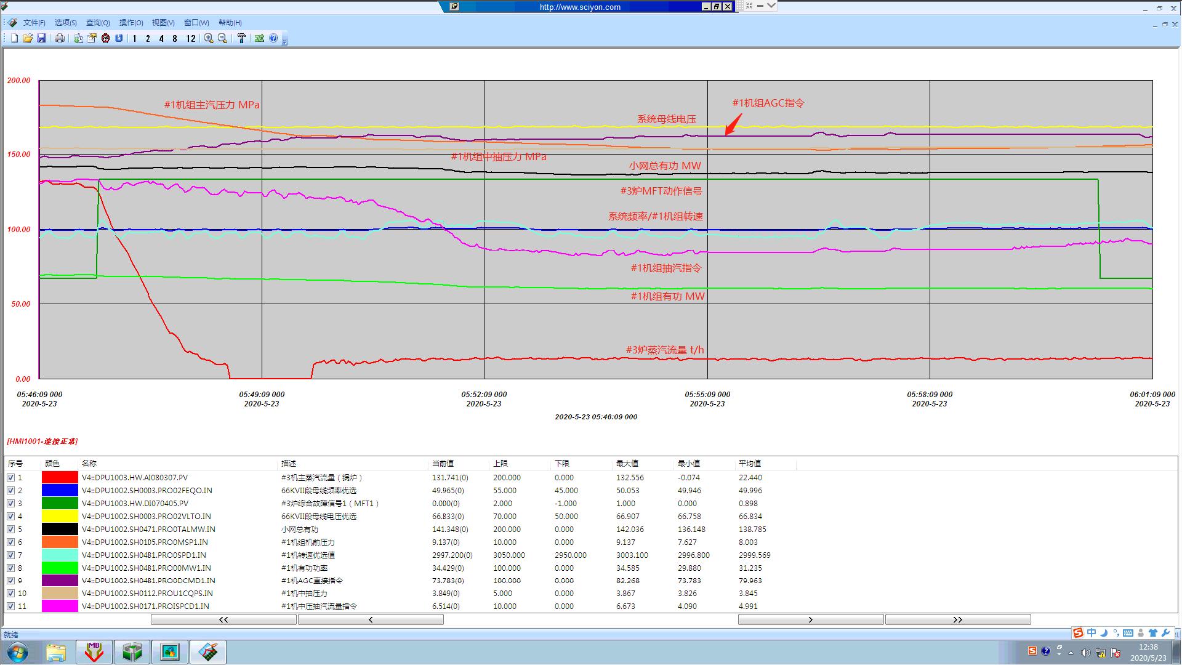1182x665 pixels.
Task: Open the IMB taskbar application
Action: tap(94, 651)
